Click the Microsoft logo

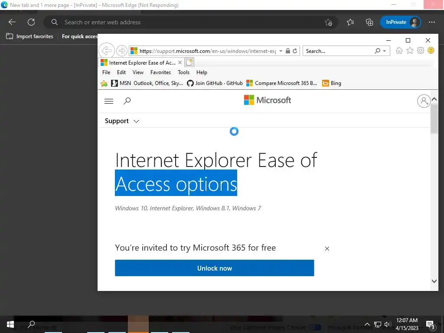click(x=267, y=100)
